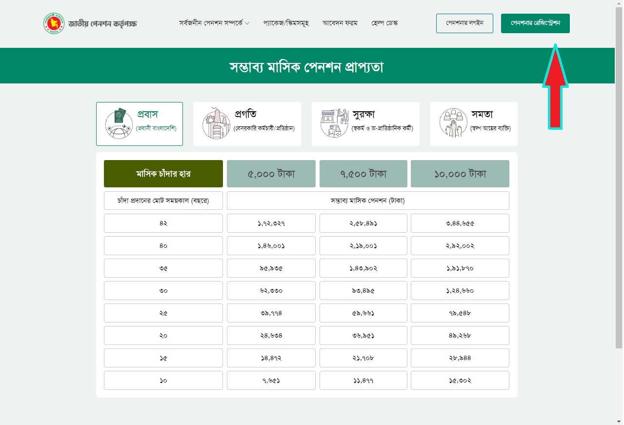Click the ১১,৪৭৭ pension value
Image resolution: width=624 pixels, height=425 pixels.
click(x=363, y=380)
